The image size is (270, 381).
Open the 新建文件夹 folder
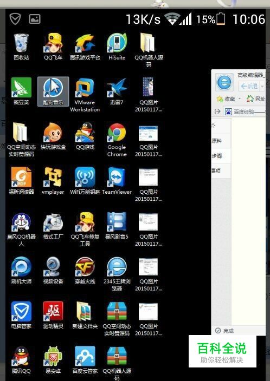click(85, 315)
